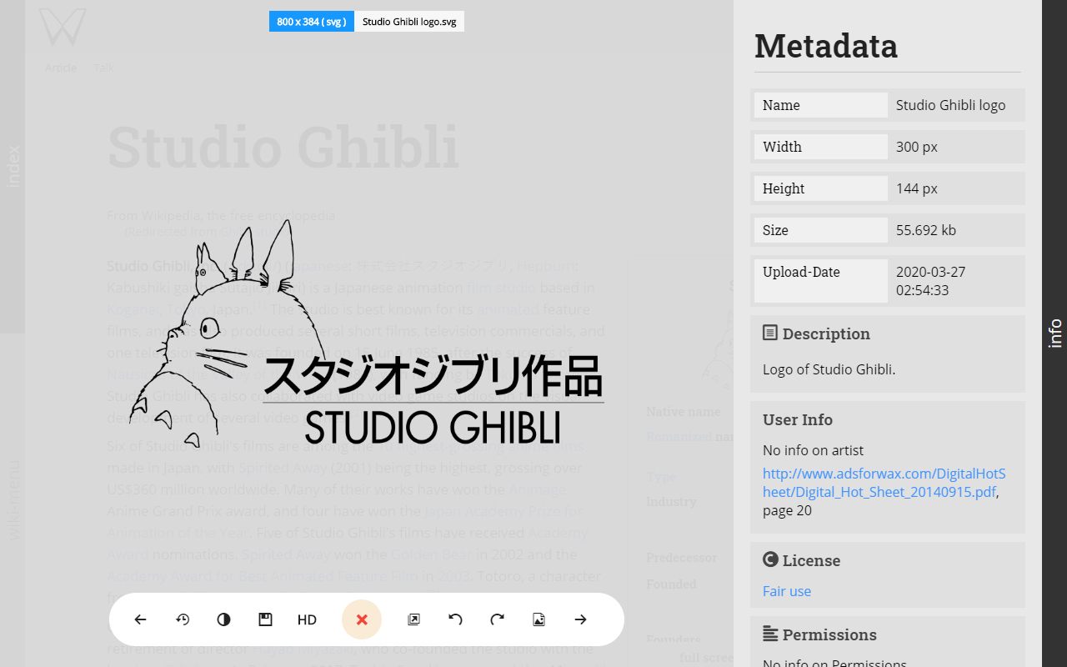
Task: Switch to the Talk tab
Action: coord(103,68)
